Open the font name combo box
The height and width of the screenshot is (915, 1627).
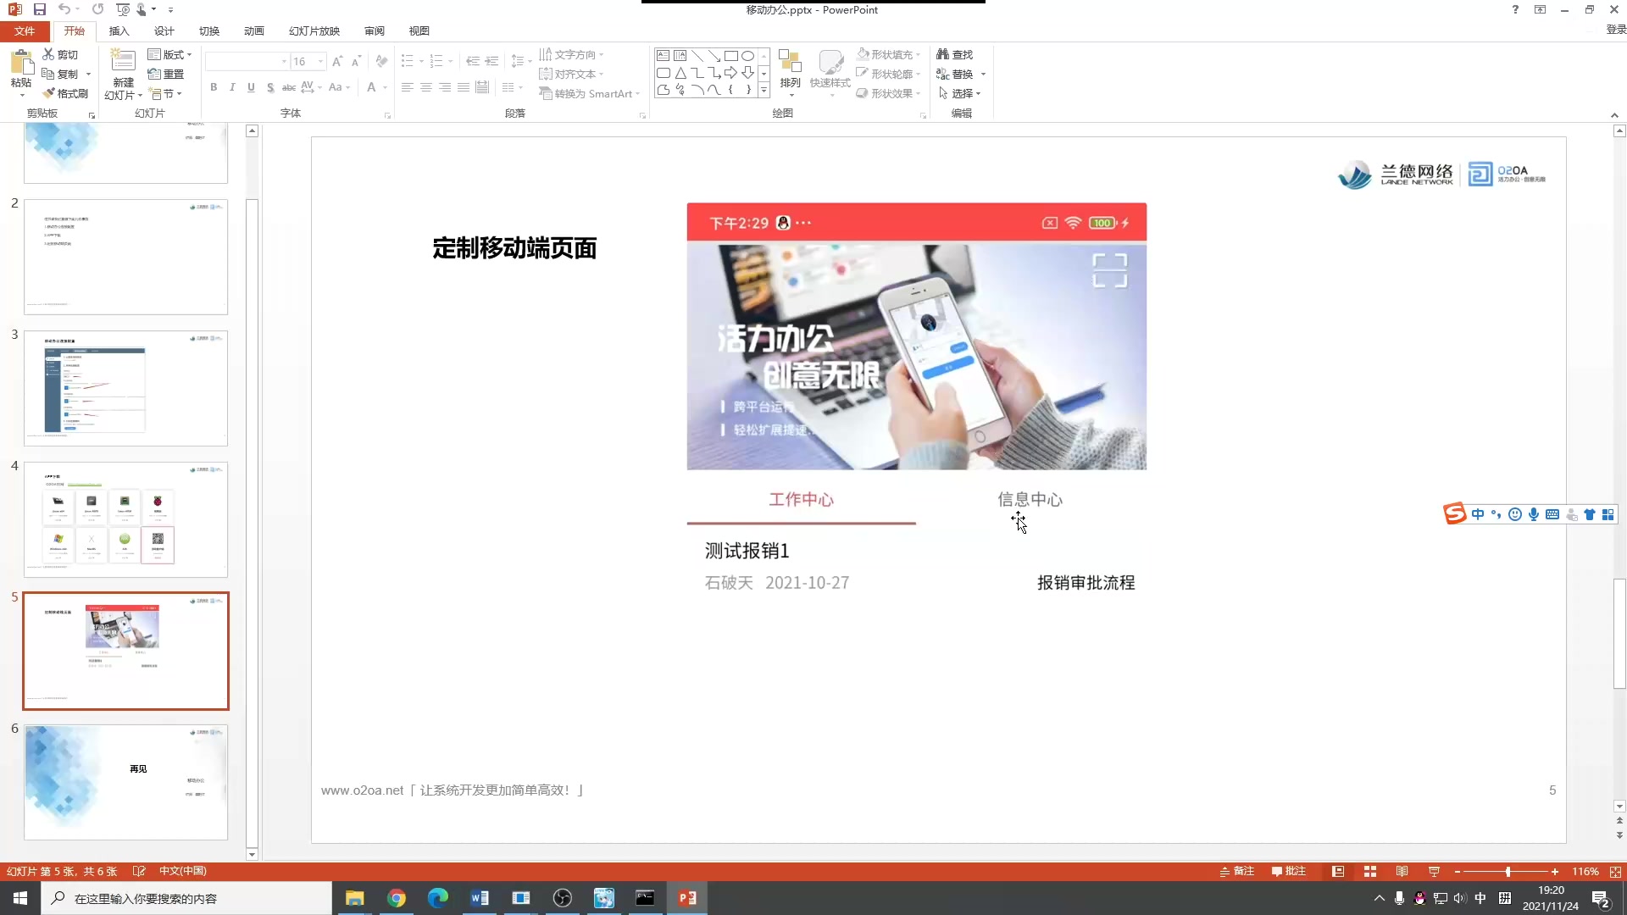(x=247, y=62)
